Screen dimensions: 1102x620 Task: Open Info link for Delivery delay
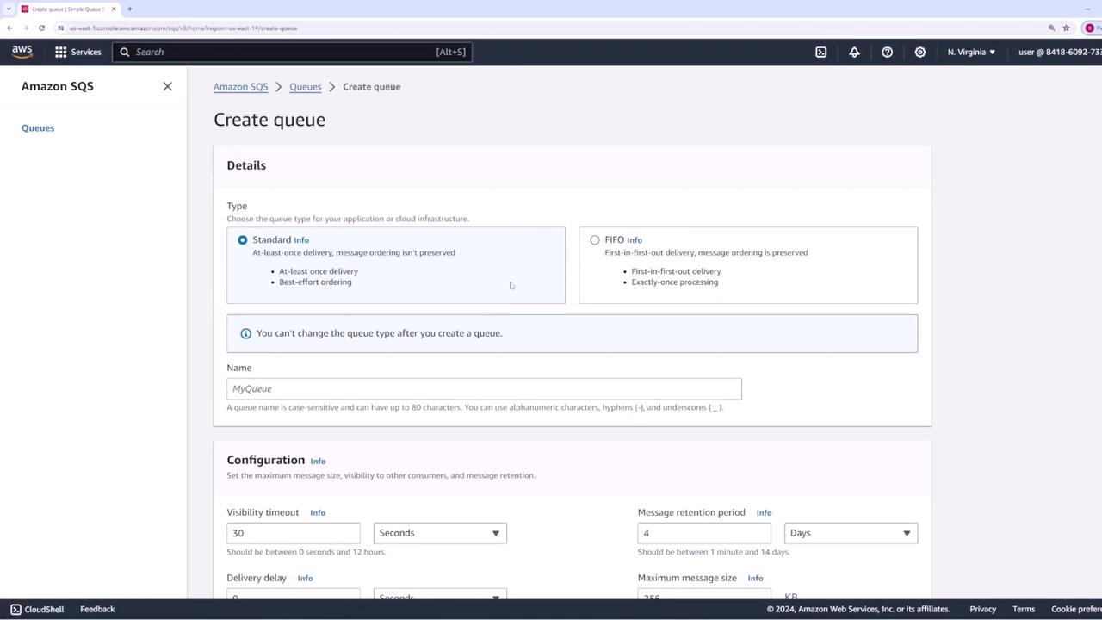pos(305,578)
